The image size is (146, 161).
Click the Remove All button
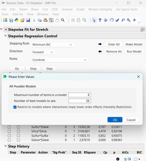pos(114,52)
